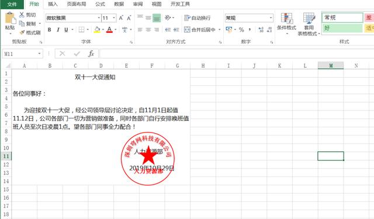Click the formula bar input area
This screenshot has height=219, width=374.
(237, 54)
